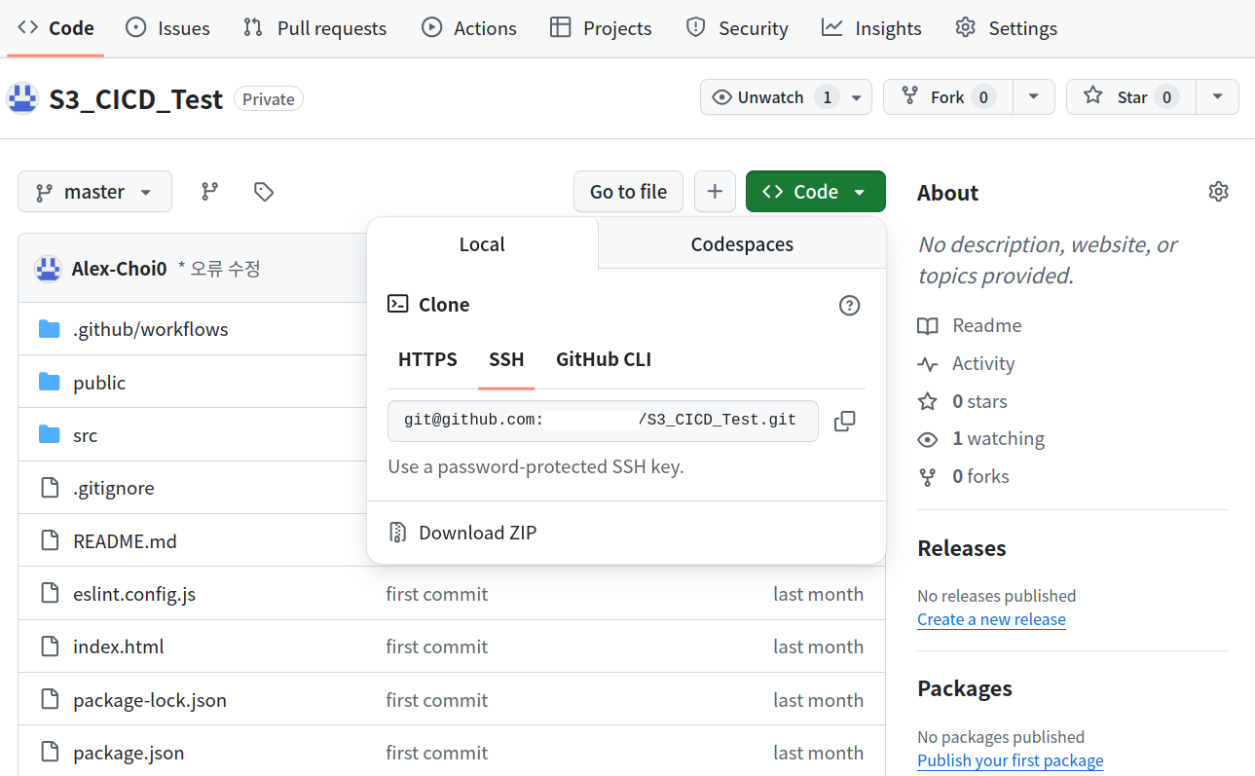This screenshot has height=776, width=1255.
Task: Open the Issues tab
Action: tap(167, 28)
